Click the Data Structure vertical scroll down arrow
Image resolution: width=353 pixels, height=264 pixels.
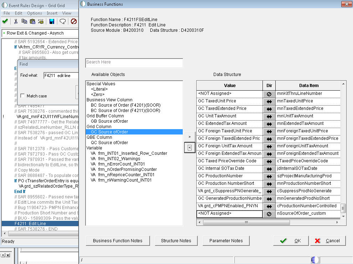(343, 217)
